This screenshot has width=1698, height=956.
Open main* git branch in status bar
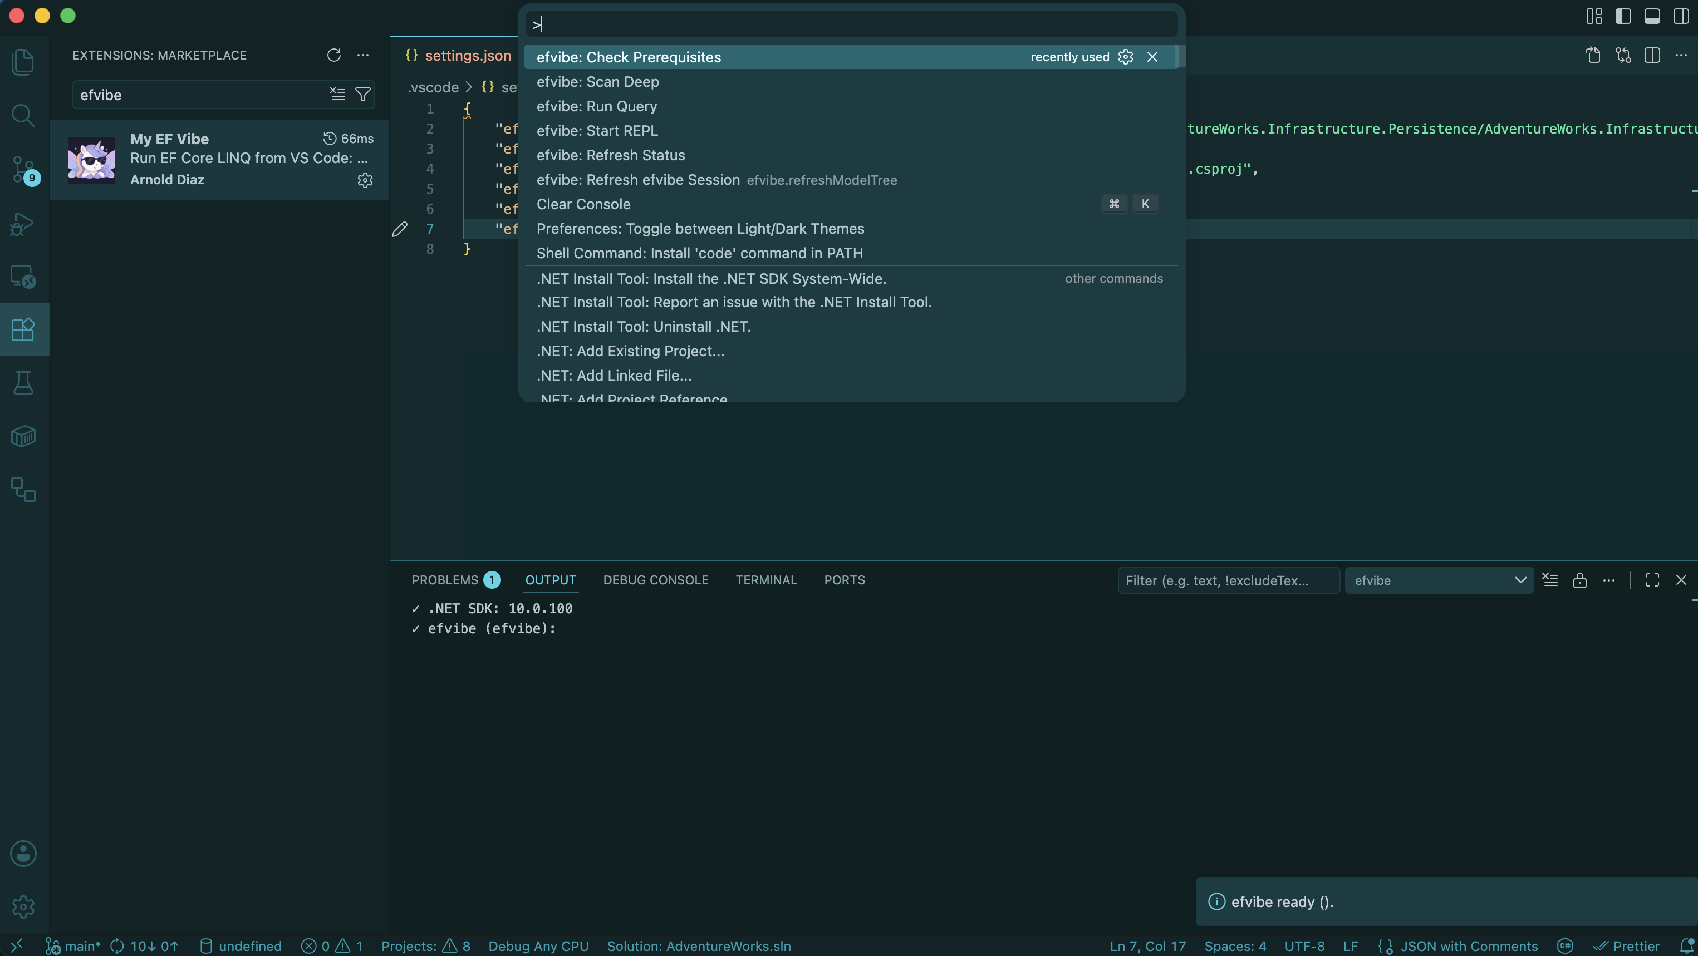73,945
